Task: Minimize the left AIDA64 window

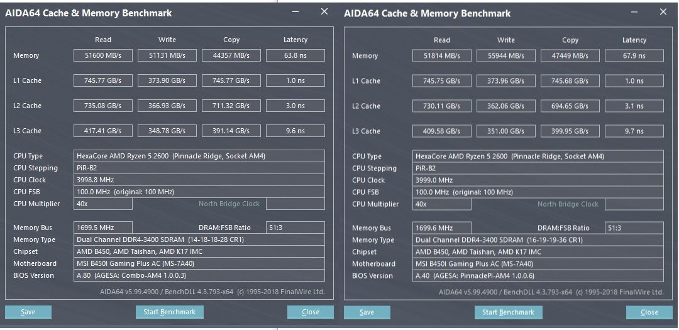Action: [295, 12]
